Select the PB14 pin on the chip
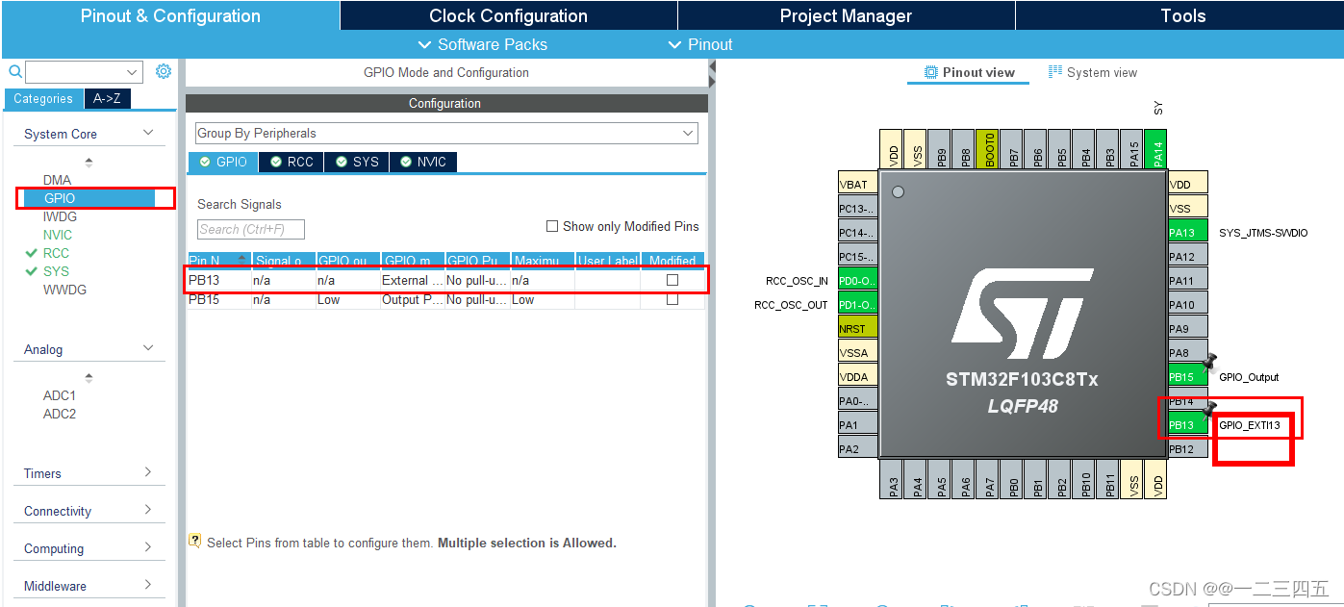The width and height of the screenshot is (1344, 607). 1187,400
